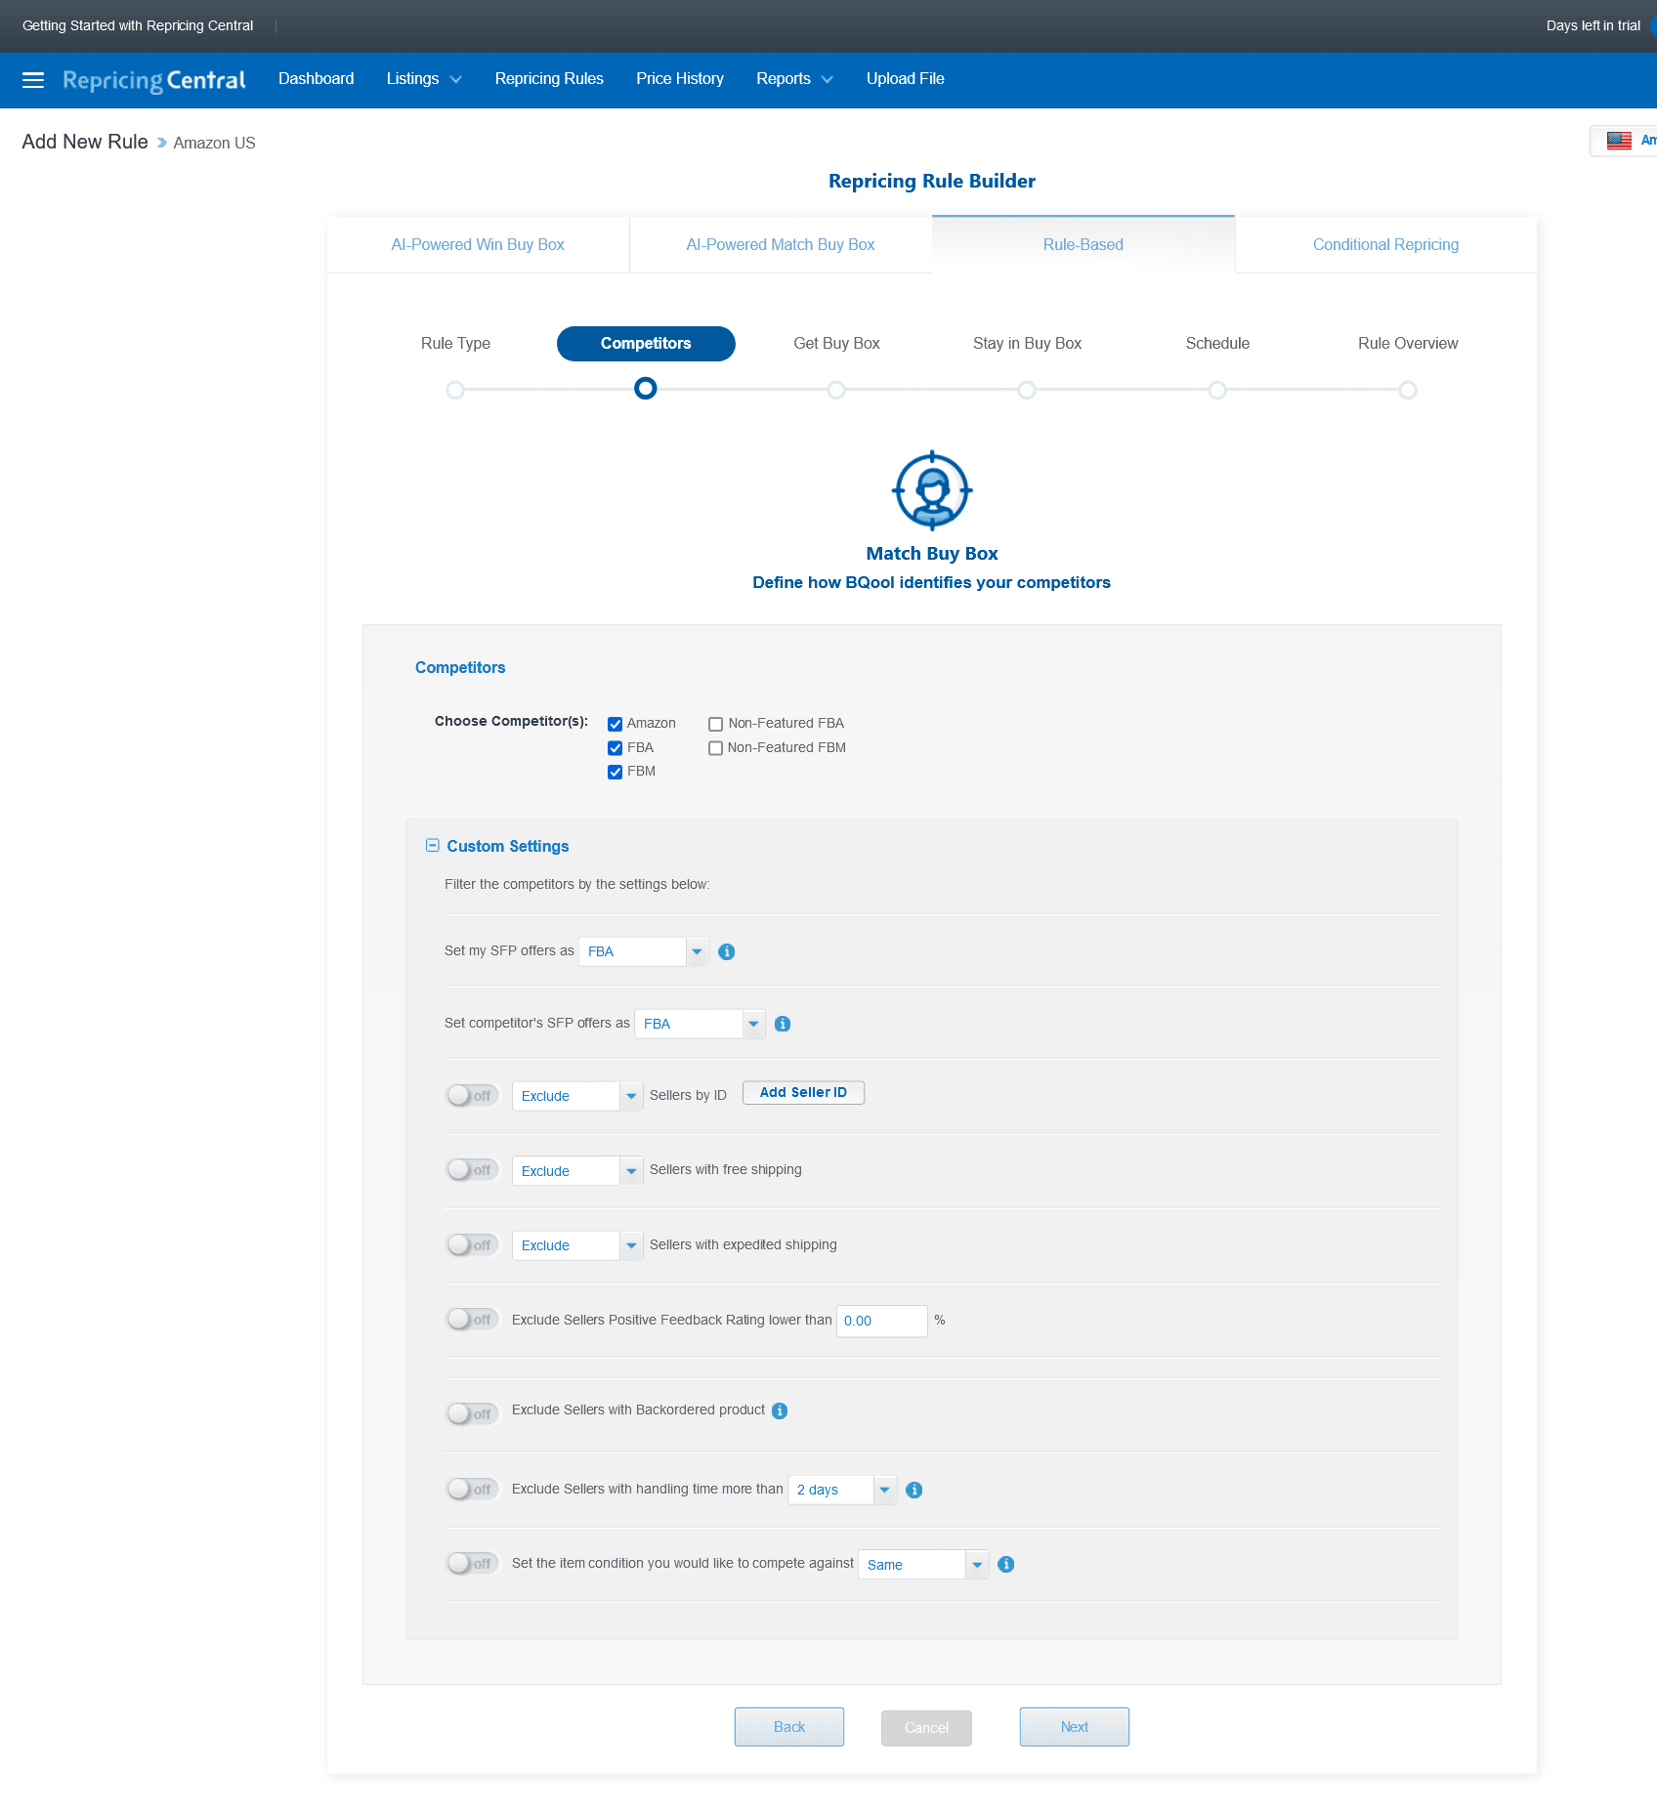Click the Match Buy Box target icon
Viewport: 1657px width, 1809px height.
click(931, 490)
